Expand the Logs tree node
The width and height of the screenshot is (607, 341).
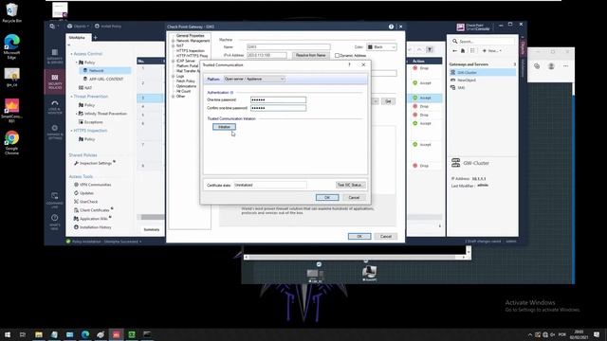click(174, 76)
